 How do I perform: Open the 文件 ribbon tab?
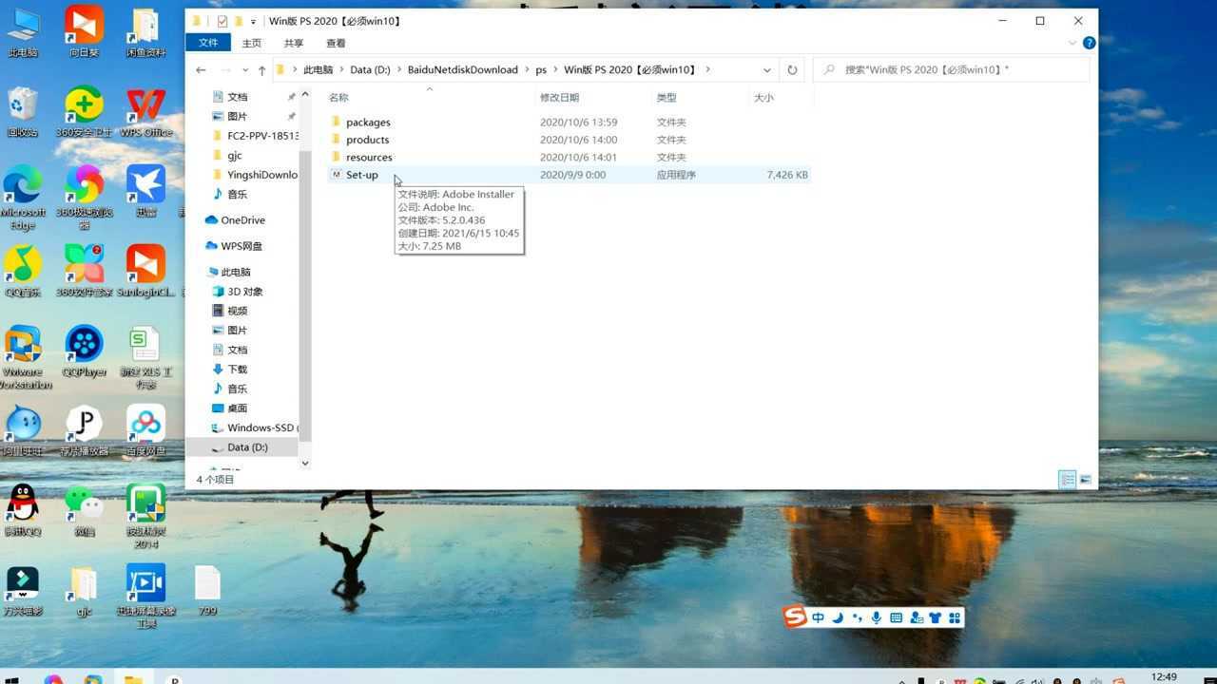[x=208, y=43]
